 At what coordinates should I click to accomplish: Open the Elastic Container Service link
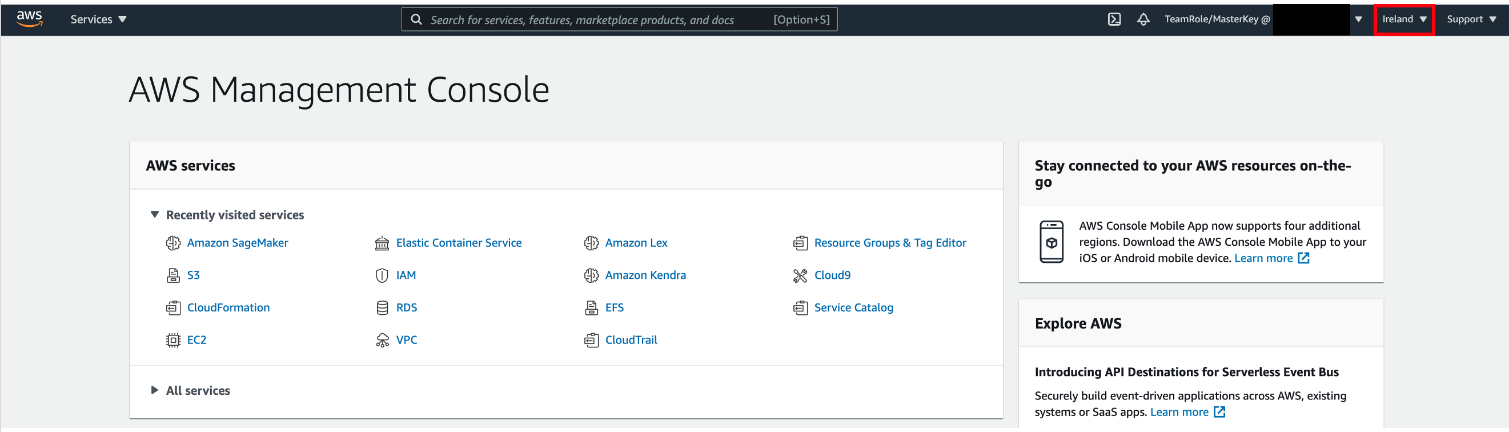pos(458,243)
